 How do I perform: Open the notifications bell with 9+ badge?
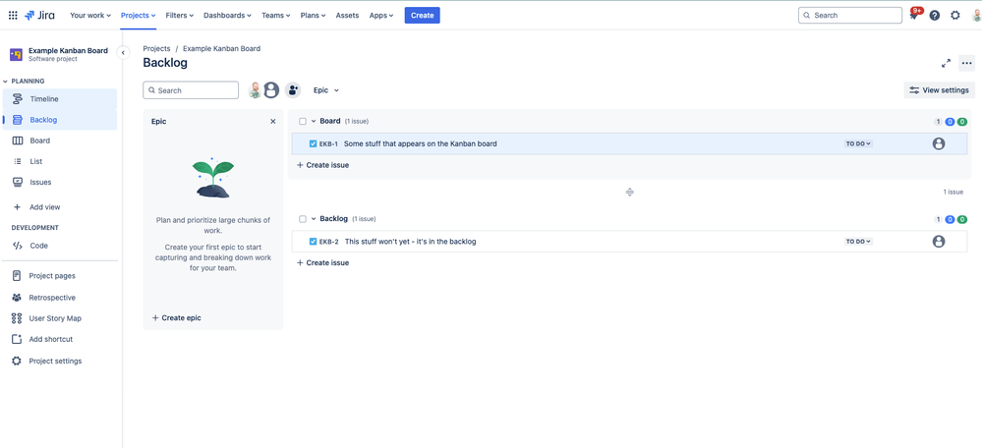click(914, 15)
